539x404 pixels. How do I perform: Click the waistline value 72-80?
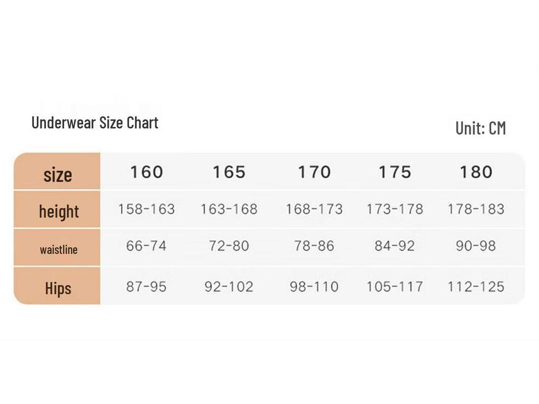(x=229, y=246)
